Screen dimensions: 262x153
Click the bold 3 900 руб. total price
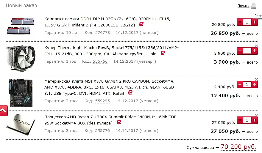click(x=227, y=62)
